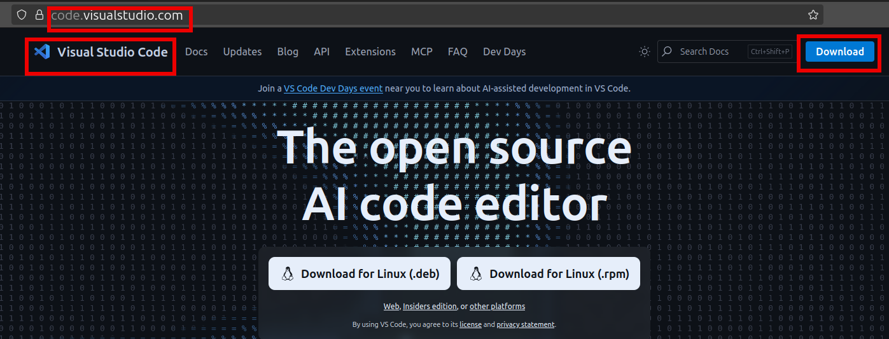The height and width of the screenshot is (339, 889).
Task: Open the other platforms link
Action: pyautogui.click(x=497, y=307)
